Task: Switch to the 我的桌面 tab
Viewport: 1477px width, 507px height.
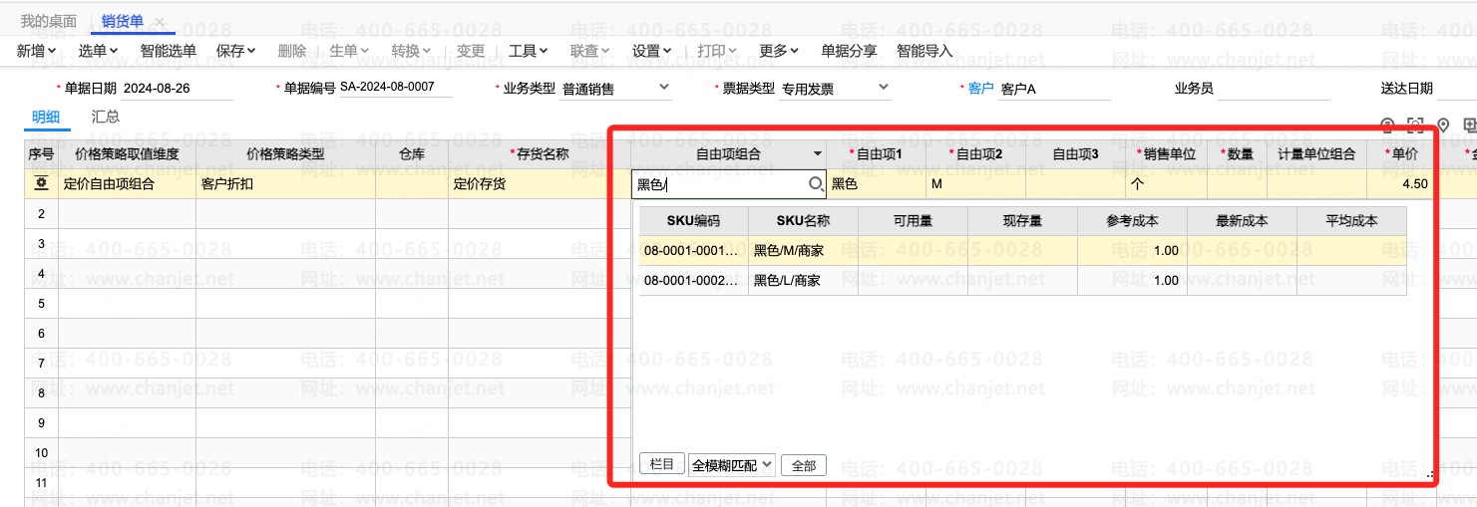Action: click(x=48, y=22)
